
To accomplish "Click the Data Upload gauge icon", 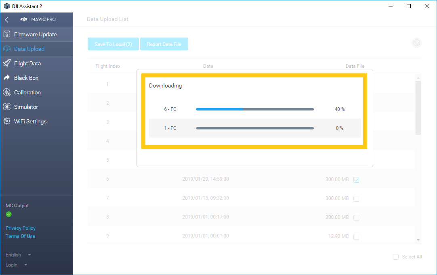I will pyautogui.click(x=7, y=49).
